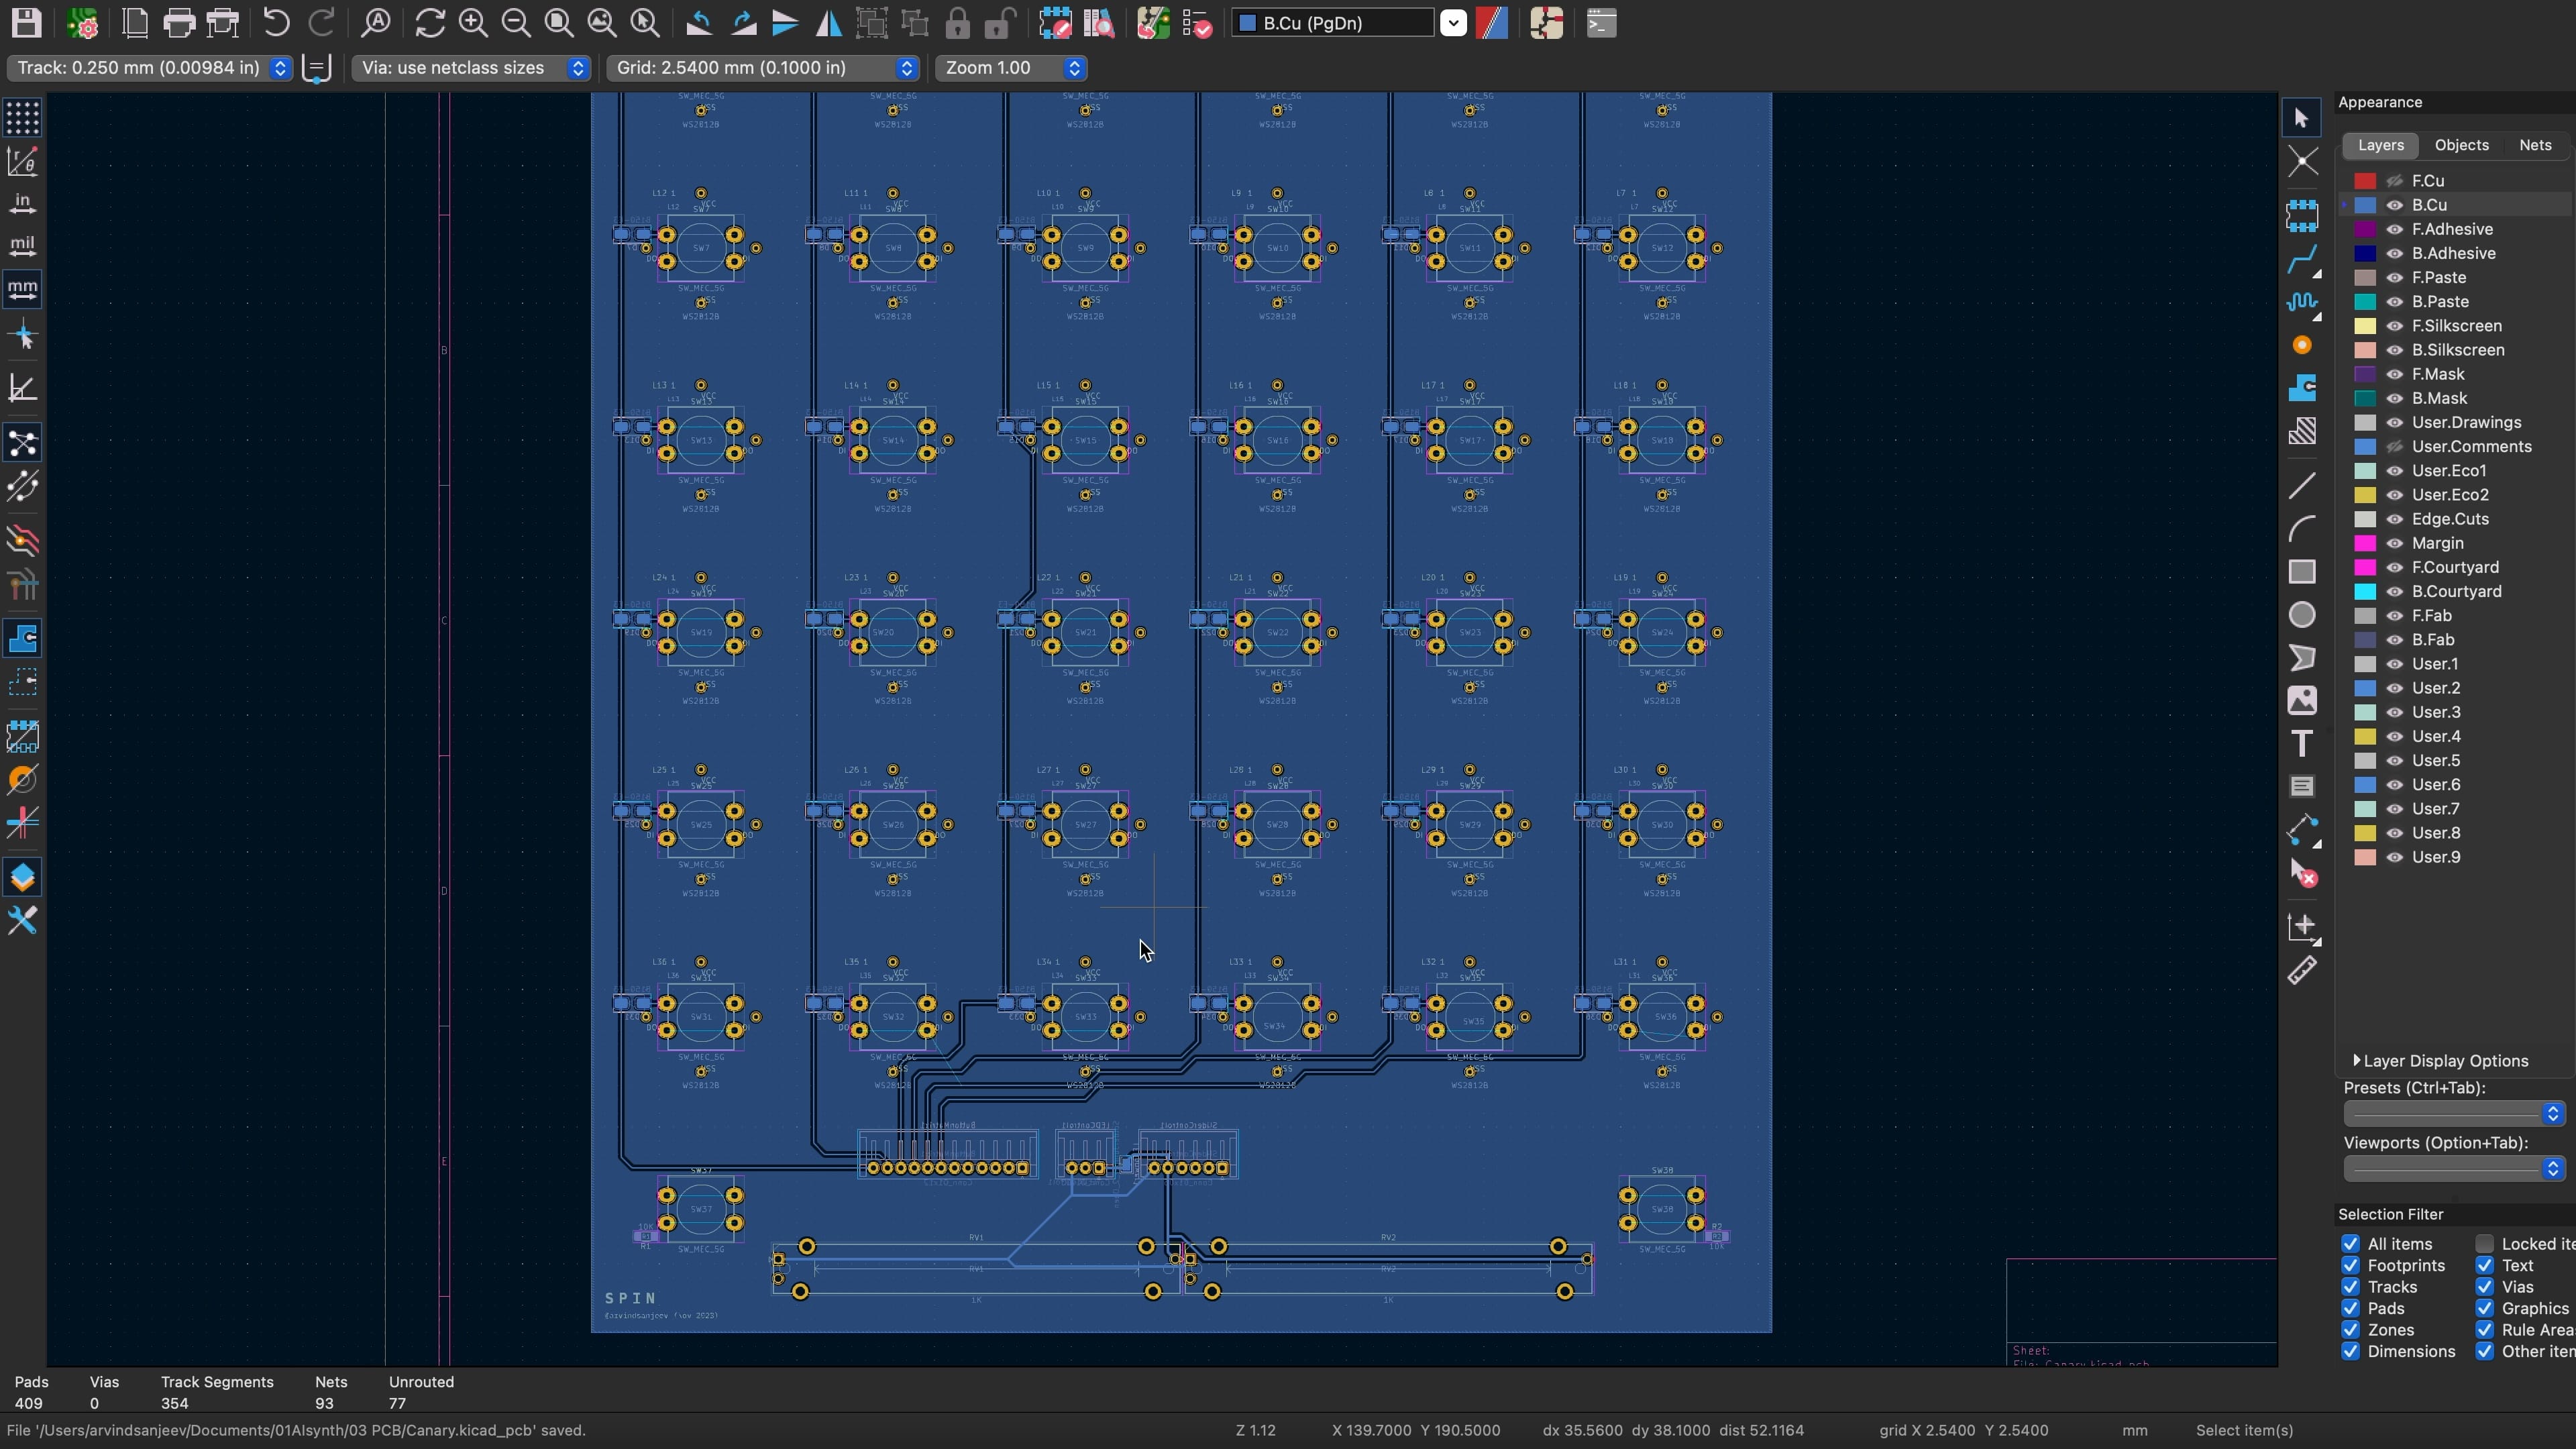Open the scripting console icon
2576x1449 pixels.
click(1601, 23)
